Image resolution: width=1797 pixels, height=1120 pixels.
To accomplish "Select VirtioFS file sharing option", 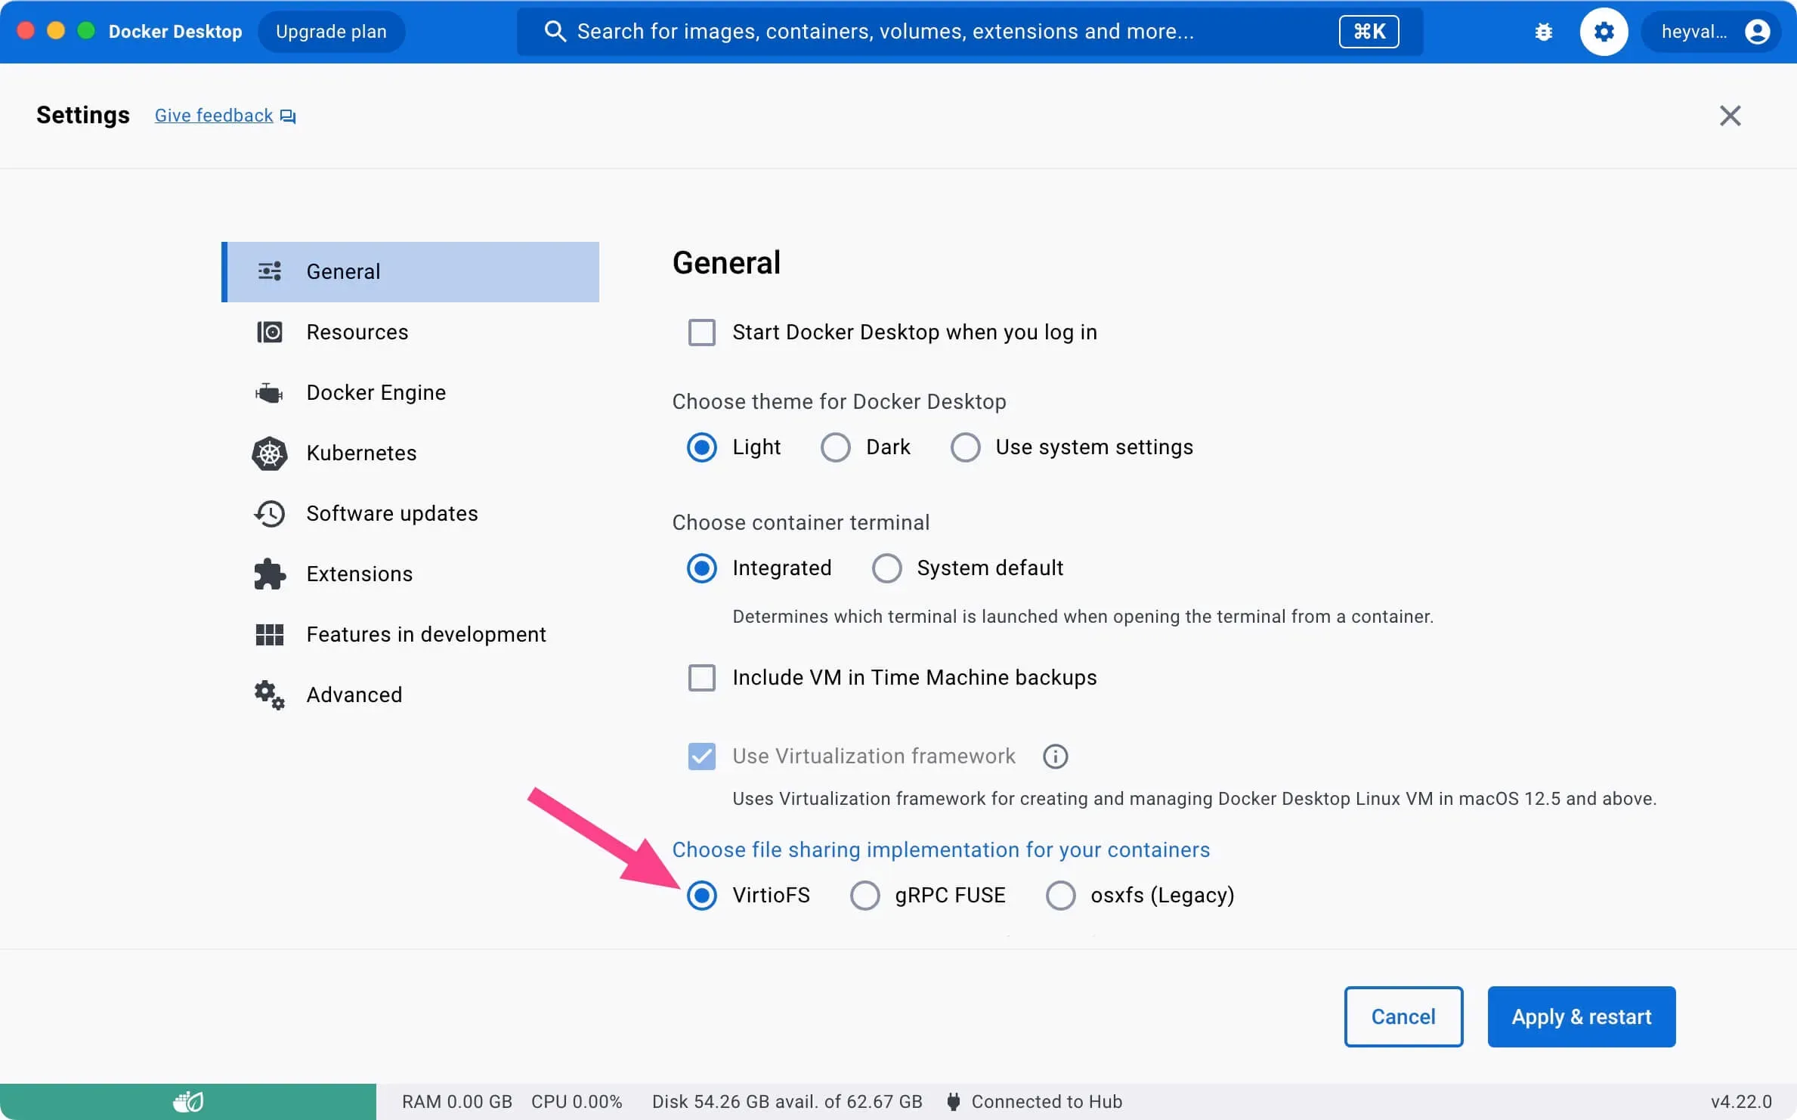I will click(x=702, y=896).
